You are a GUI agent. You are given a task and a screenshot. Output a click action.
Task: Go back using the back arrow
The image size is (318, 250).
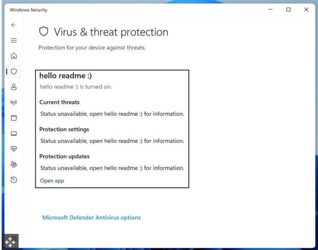(x=13, y=25)
